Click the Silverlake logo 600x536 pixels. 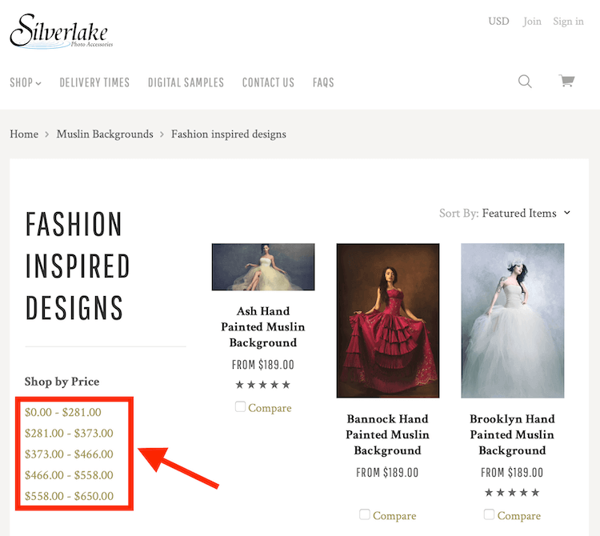point(61,31)
